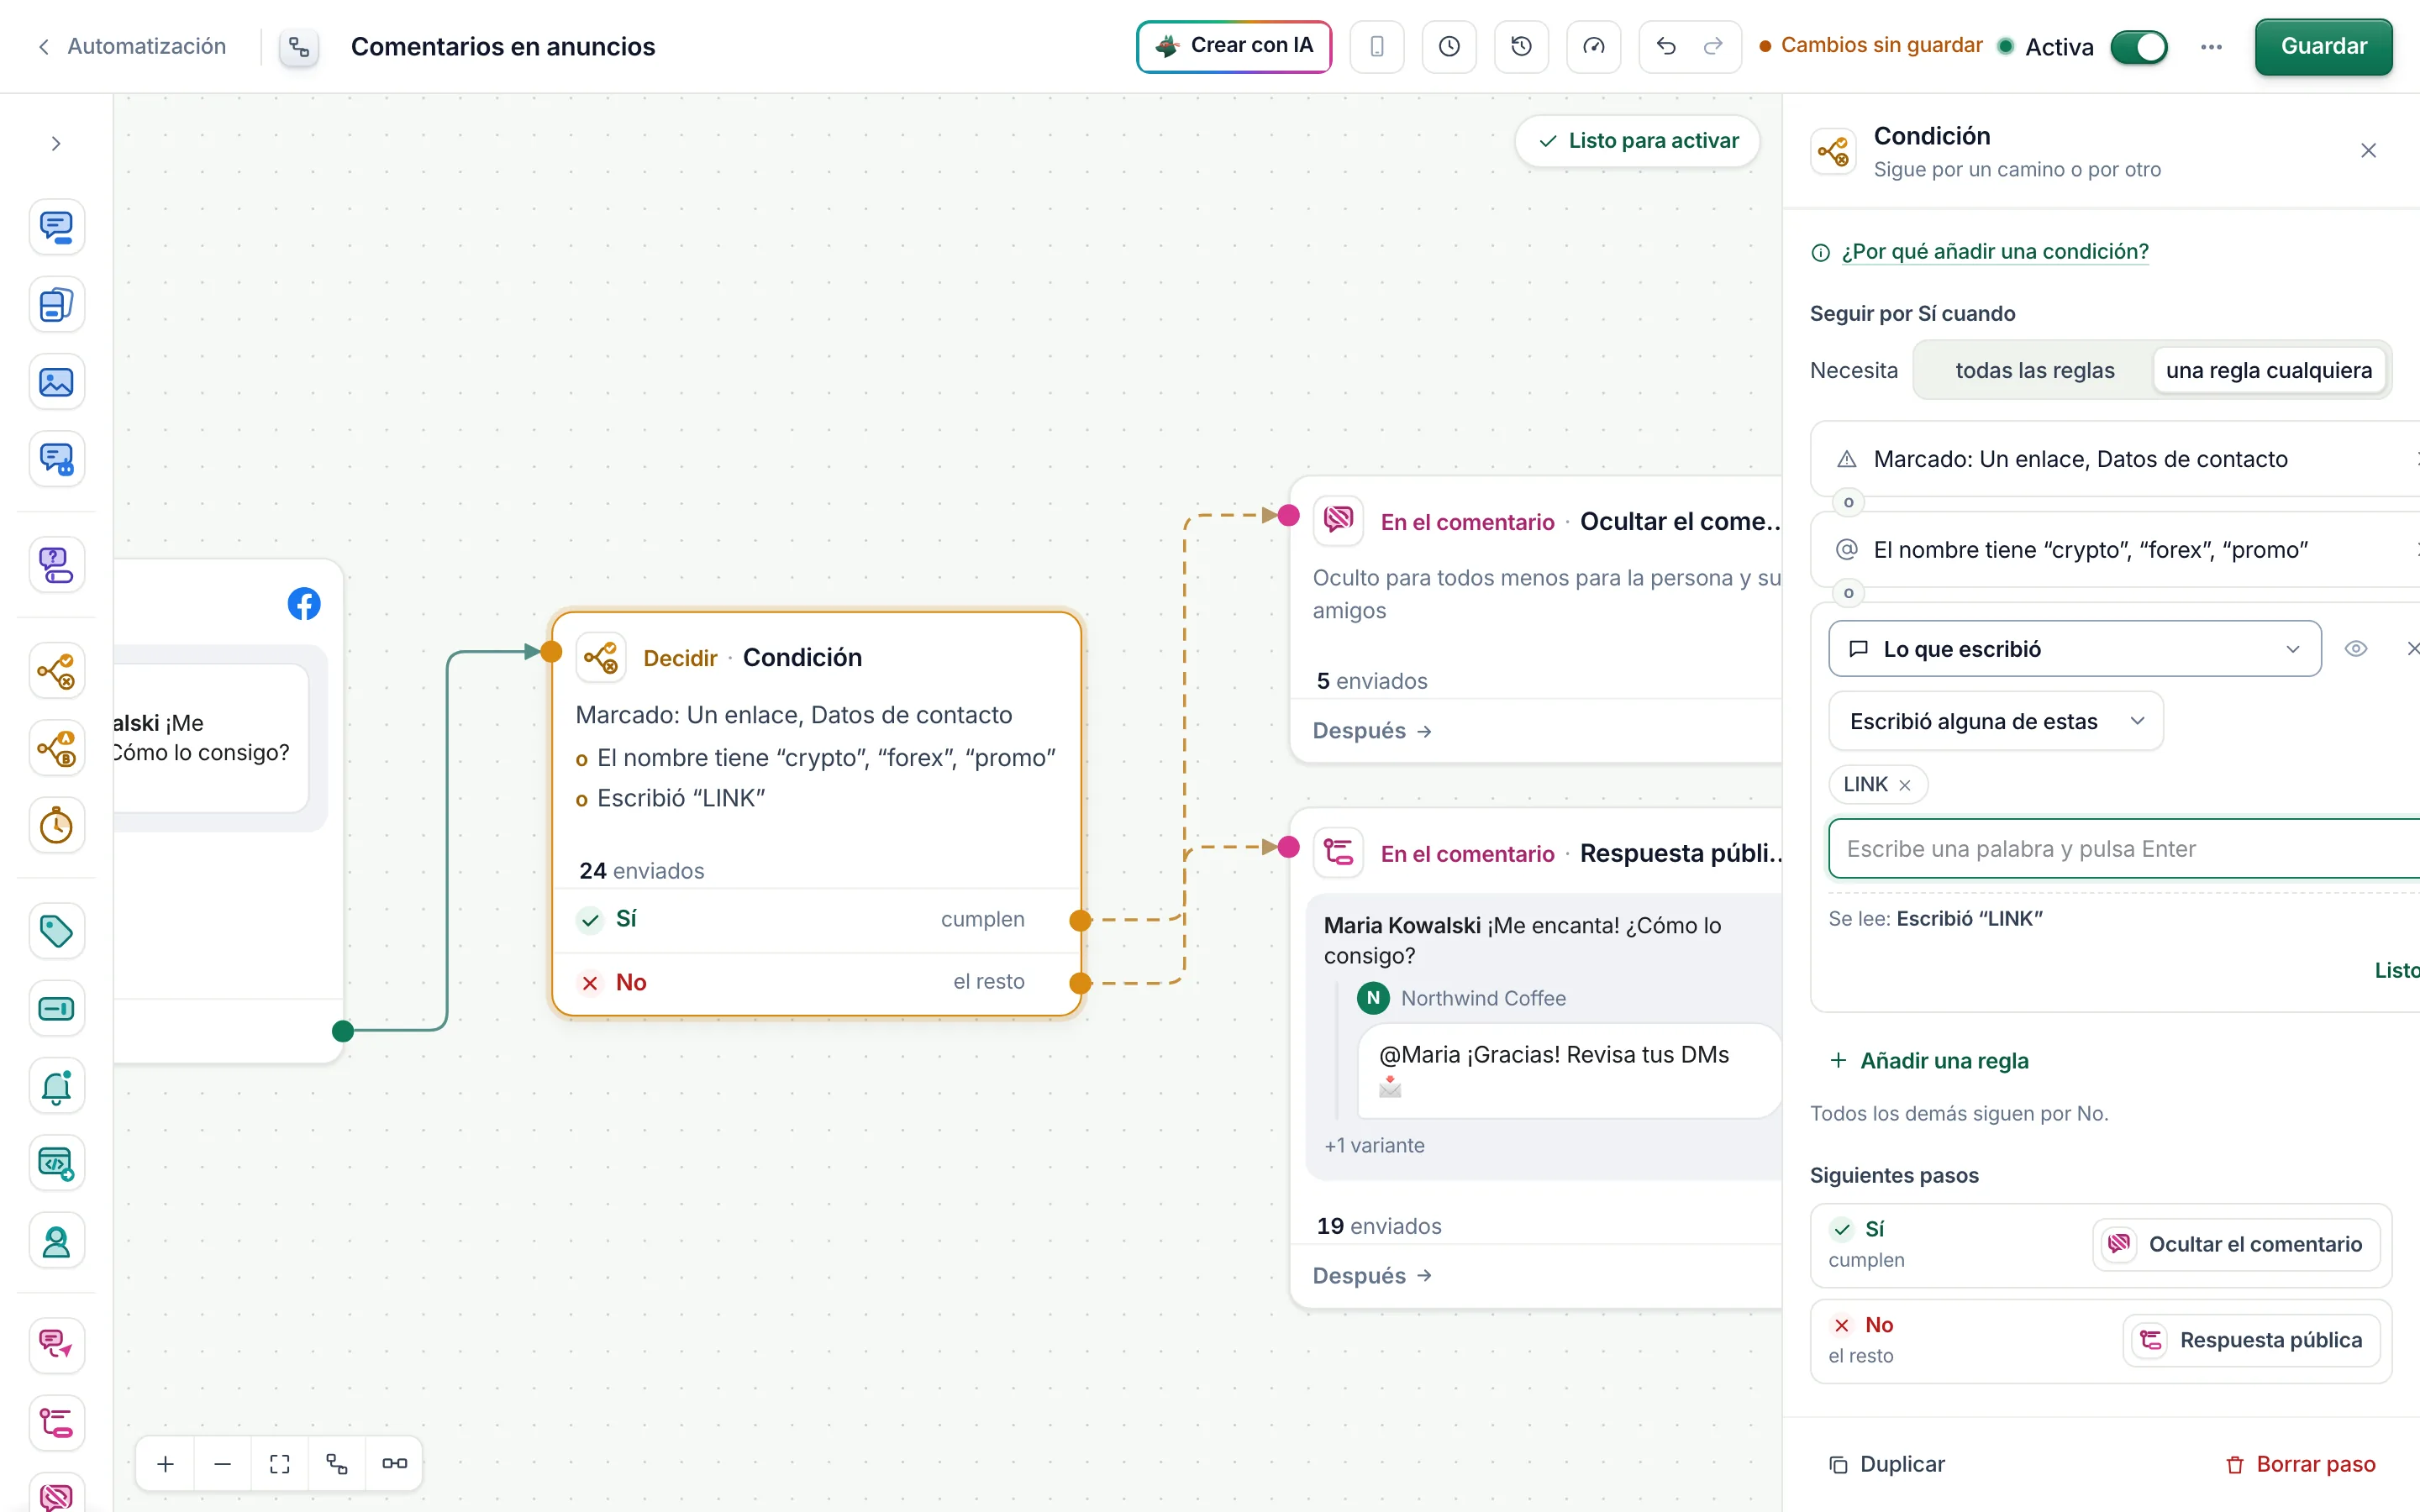
Task: Toggle the Activa switch off
Action: coord(2139,47)
